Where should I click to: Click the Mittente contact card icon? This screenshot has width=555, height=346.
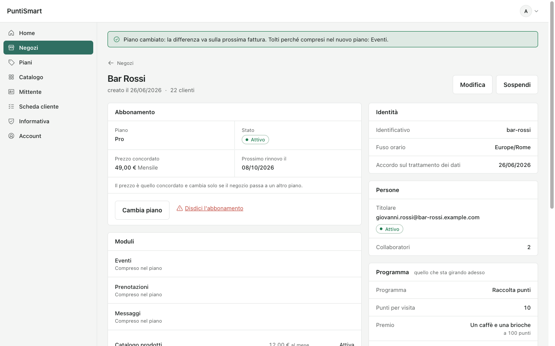11,92
